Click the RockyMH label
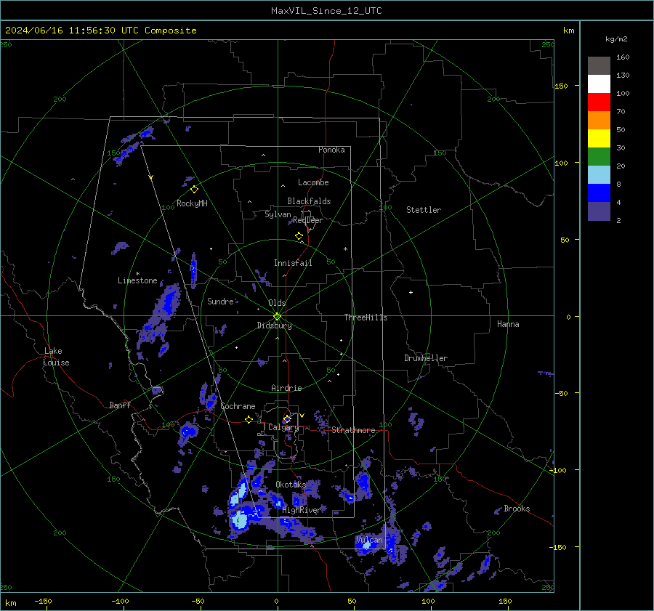The image size is (654, 611). coord(192,203)
